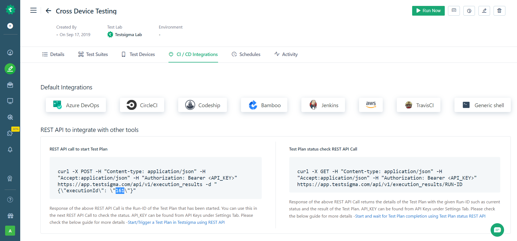Go back using the left arrow
Image resolution: width=517 pixels, height=241 pixels.
pyautogui.click(x=49, y=11)
